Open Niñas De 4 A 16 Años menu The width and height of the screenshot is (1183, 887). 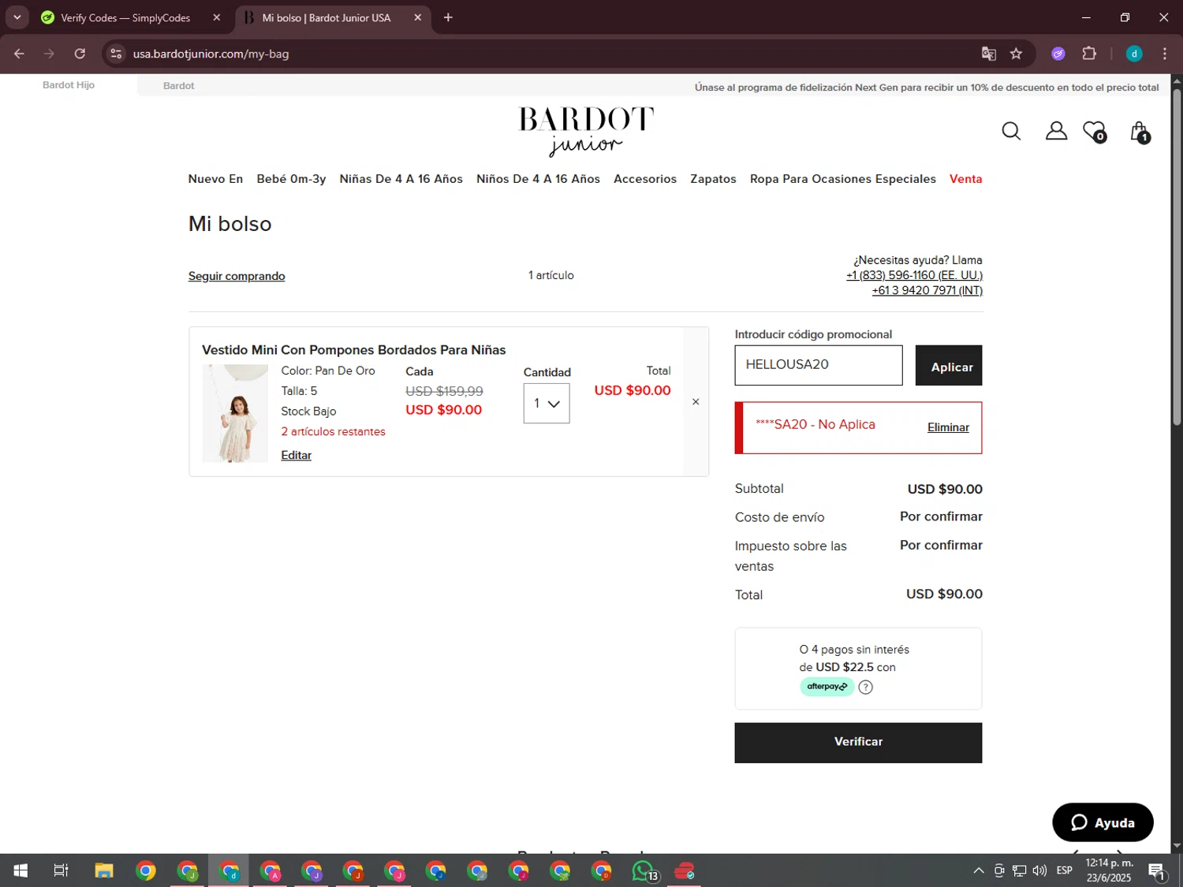pyautogui.click(x=401, y=179)
